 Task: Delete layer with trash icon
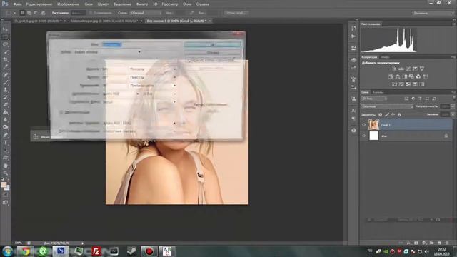447,243
